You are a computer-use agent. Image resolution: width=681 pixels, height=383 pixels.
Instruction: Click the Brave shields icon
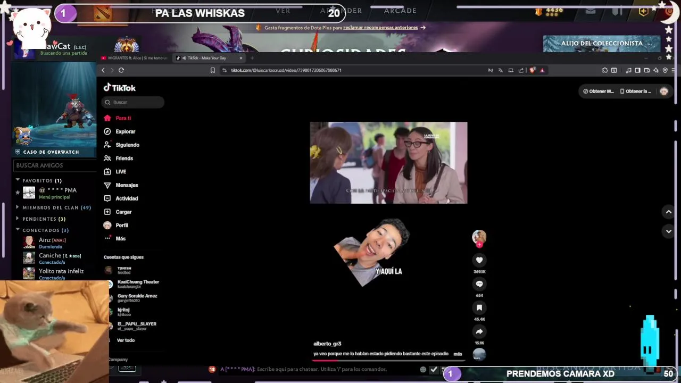533,70
